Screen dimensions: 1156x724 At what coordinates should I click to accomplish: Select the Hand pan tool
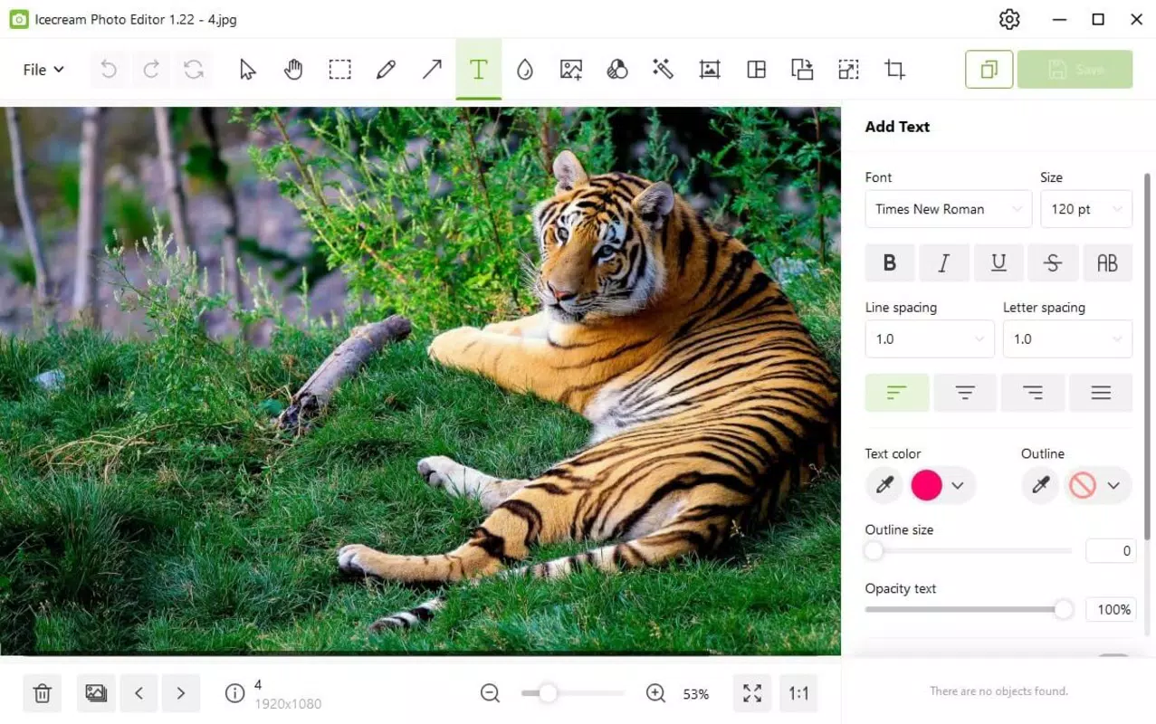coord(293,70)
